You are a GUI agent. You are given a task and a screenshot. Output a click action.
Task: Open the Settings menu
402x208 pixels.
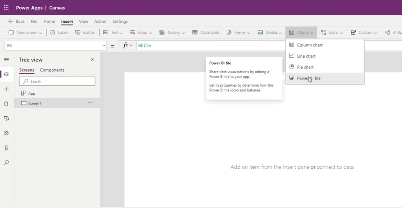click(120, 21)
